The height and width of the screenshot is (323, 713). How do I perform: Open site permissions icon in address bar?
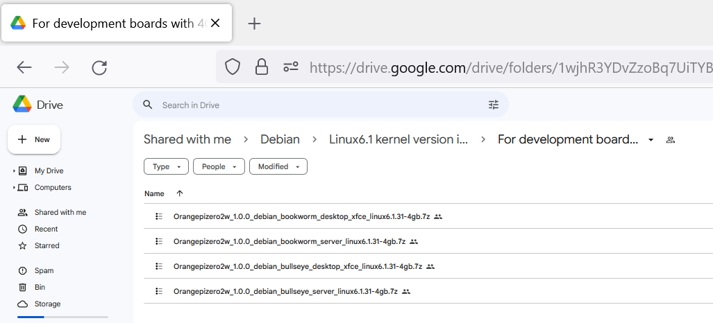click(291, 67)
